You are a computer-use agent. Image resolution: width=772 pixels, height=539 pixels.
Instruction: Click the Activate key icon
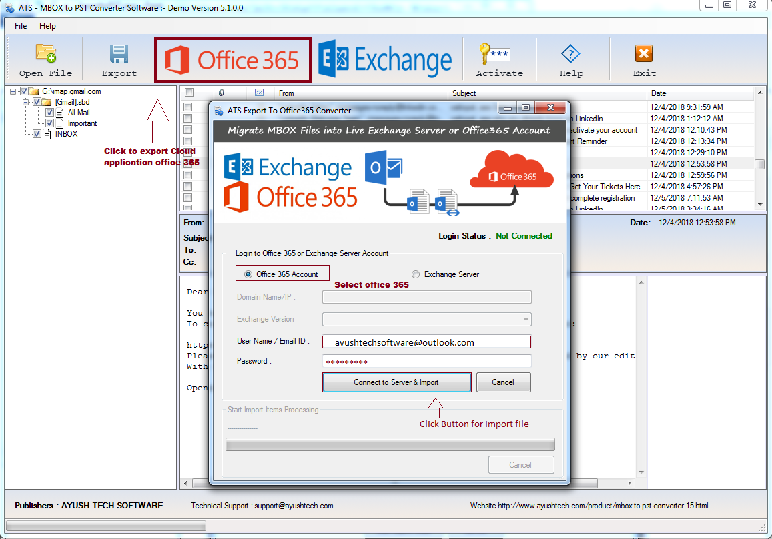(494, 53)
